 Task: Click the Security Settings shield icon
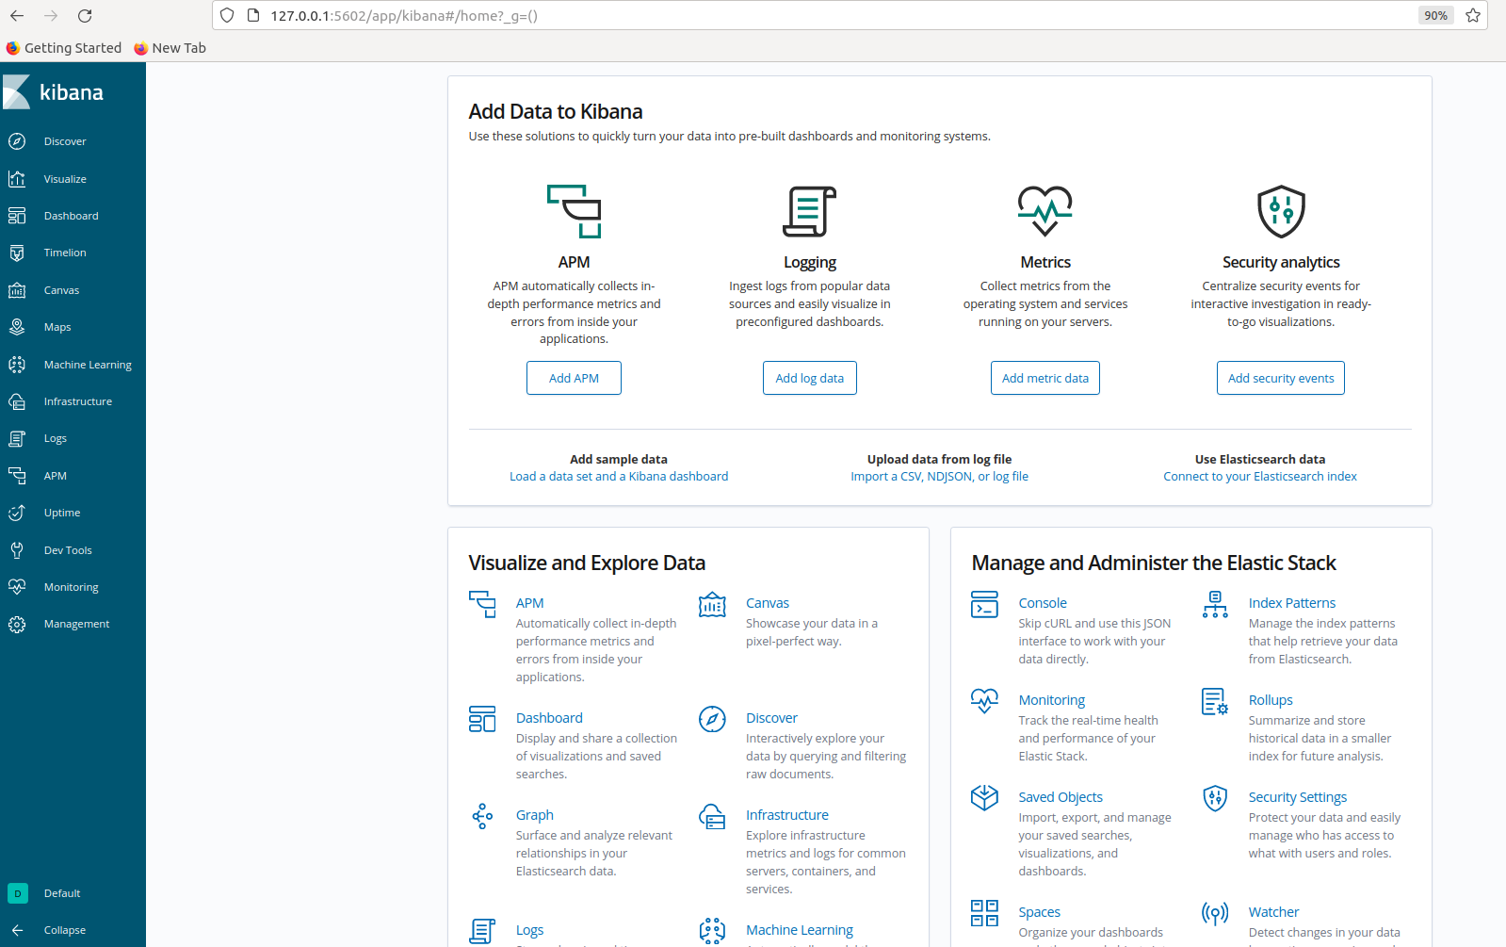tap(1215, 798)
